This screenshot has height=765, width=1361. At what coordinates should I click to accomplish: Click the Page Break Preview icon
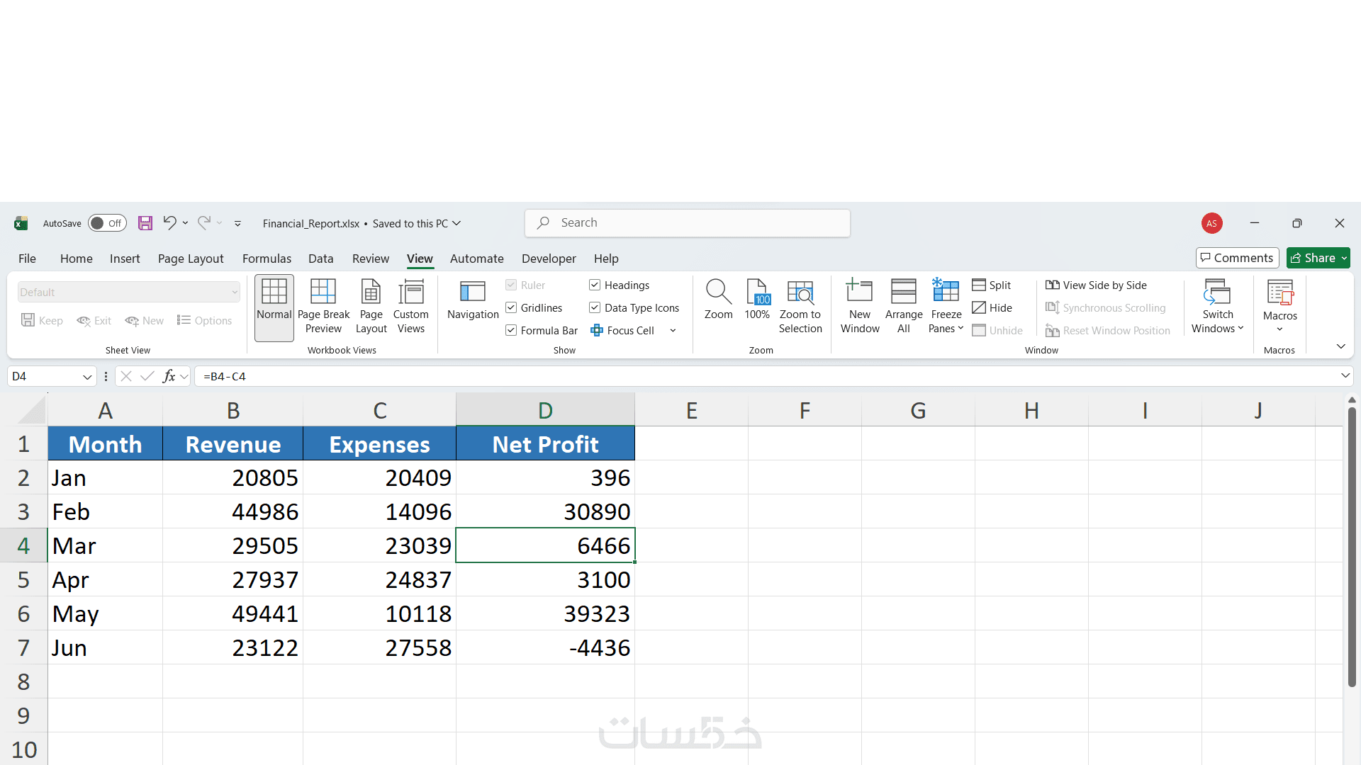pos(323,292)
